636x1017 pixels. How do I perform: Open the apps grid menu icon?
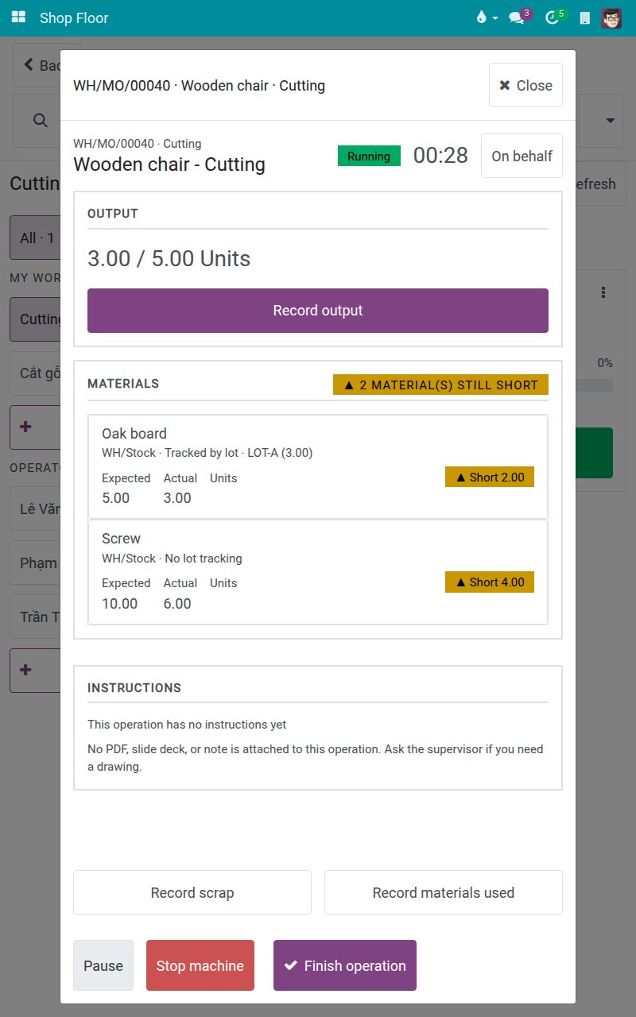18,17
